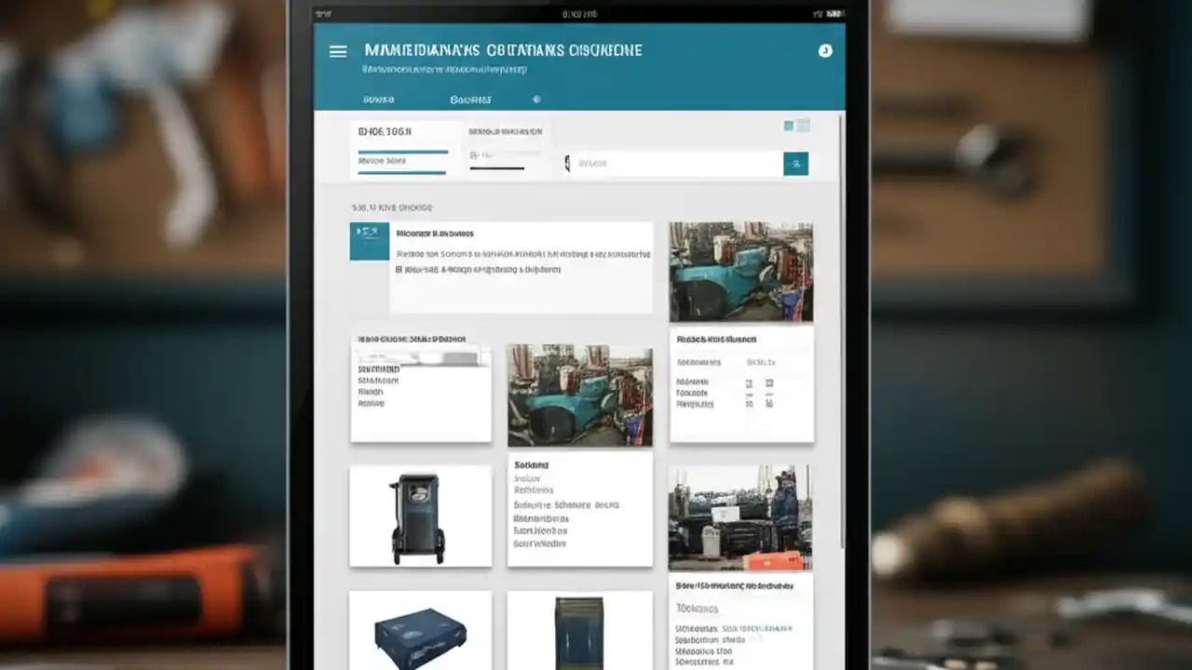Click the barcode scanner icon in the search field
Viewport: 1192px width, 670px height.
566,164
